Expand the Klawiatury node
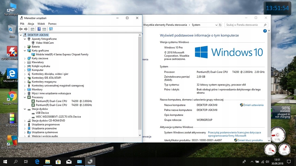The image size is (296, 166). pos(25,62)
